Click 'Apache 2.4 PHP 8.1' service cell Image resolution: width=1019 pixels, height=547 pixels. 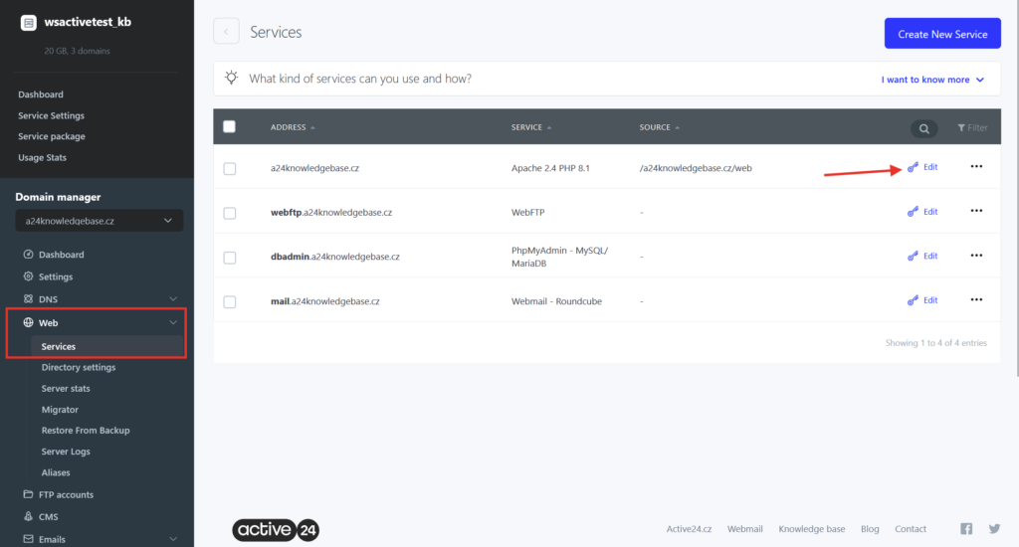[550, 168]
